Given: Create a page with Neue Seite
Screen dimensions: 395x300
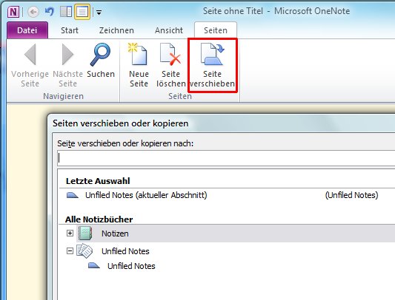Looking at the screenshot, I should pyautogui.click(x=139, y=65).
